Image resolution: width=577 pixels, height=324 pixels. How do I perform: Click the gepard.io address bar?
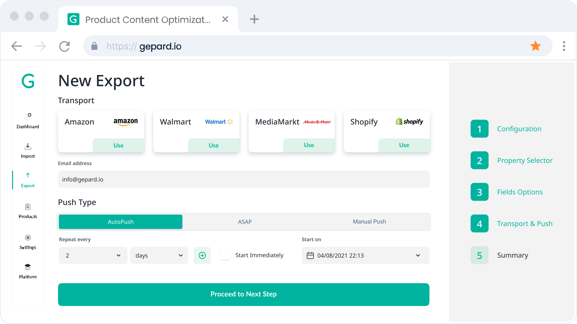pos(318,46)
